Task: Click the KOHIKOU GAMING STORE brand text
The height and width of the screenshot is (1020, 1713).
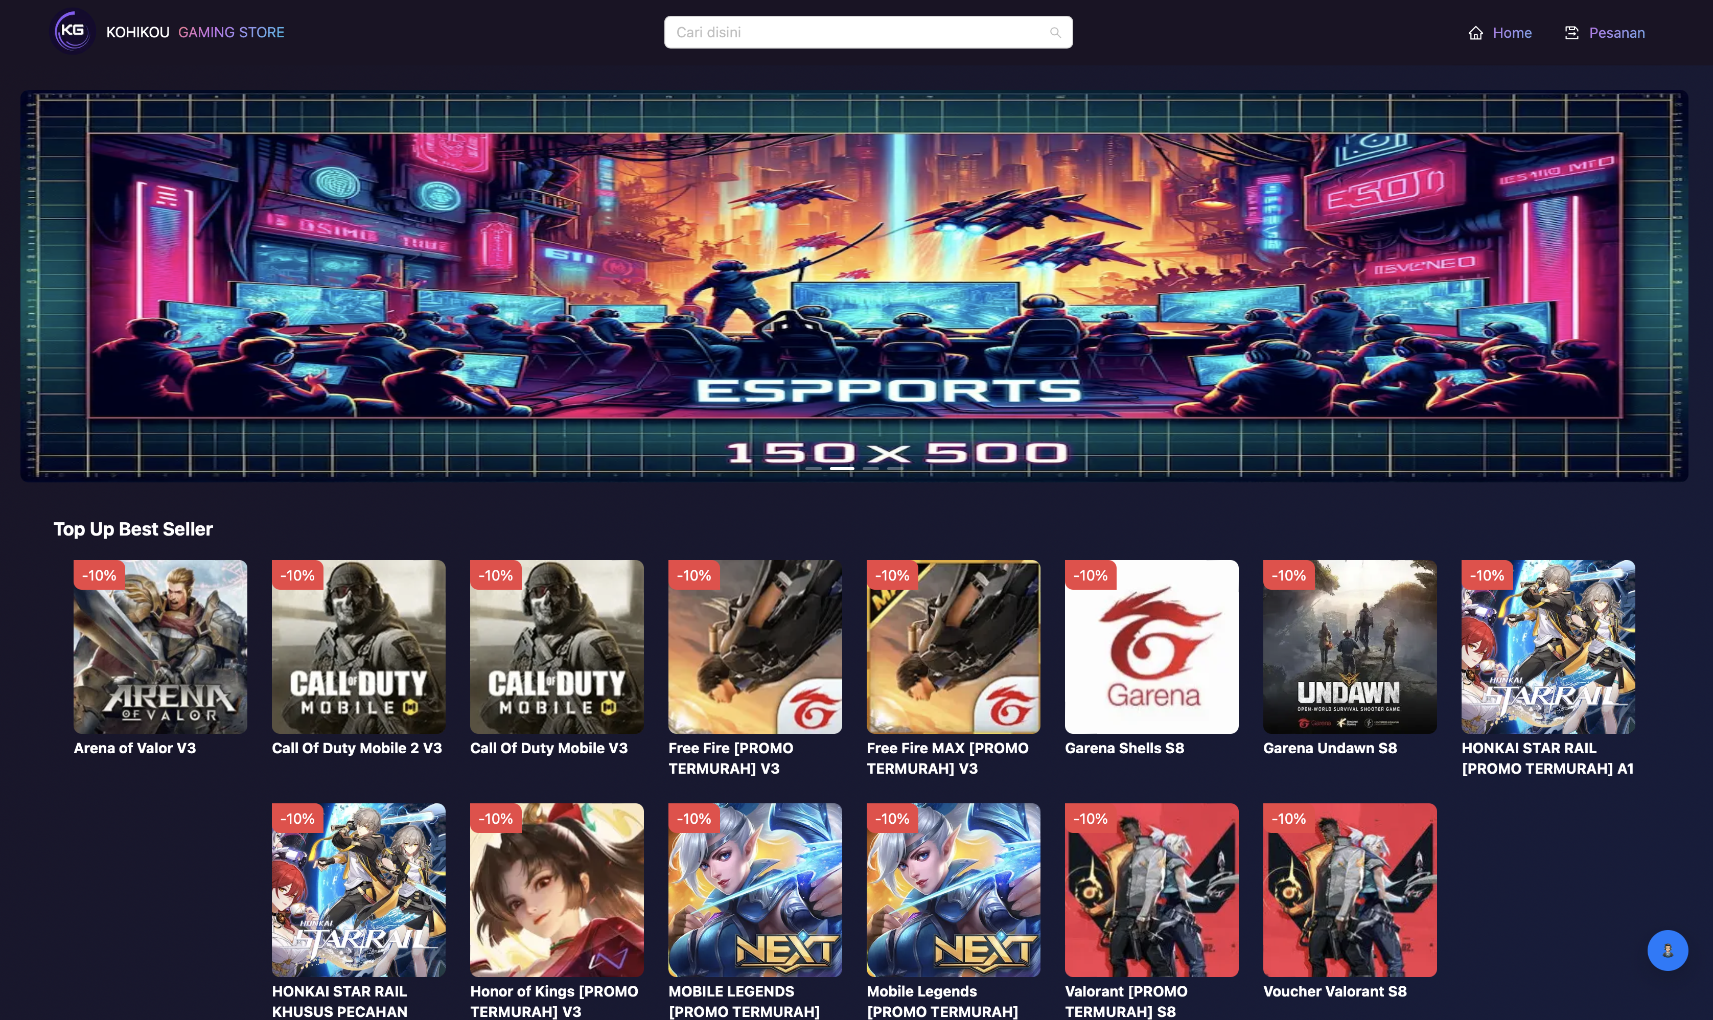Action: point(195,32)
